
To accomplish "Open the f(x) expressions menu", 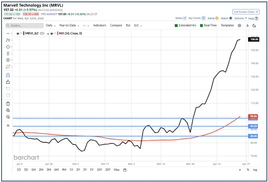I will (x=128, y=25).
